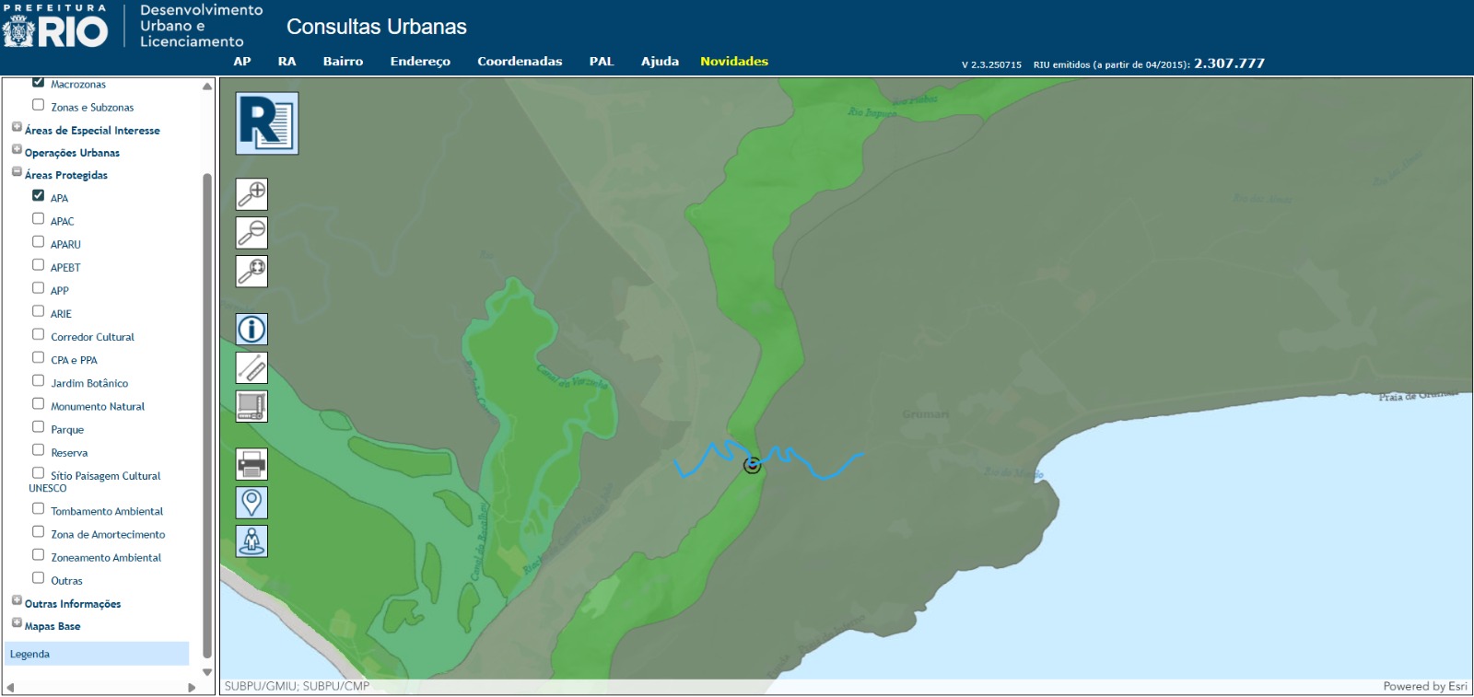This screenshot has height=697, width=1474.
Task: Expand the Operações Urbanas group
Action: (17, 150)
